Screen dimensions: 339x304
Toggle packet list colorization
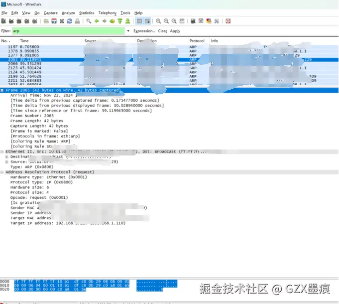(139, 21)
